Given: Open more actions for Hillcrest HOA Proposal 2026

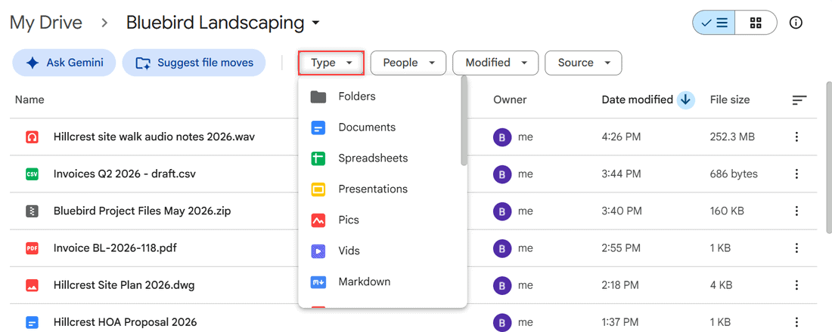Looking at the screenshot, I should [x=796, y=322].
